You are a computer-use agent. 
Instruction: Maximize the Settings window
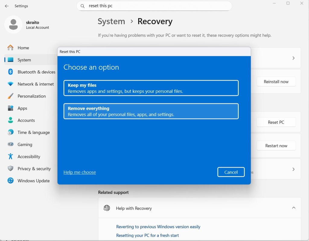(x=288, y=3)
